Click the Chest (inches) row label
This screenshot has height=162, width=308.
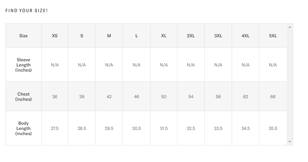click(x=24, y=97)
